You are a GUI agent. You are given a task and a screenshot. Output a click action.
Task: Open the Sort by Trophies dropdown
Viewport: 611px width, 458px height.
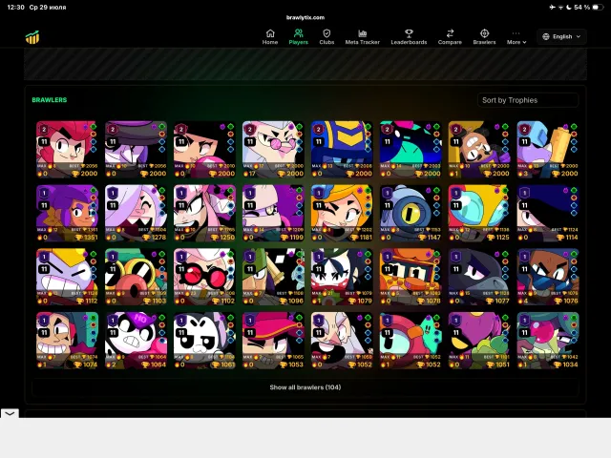[528, 100]
